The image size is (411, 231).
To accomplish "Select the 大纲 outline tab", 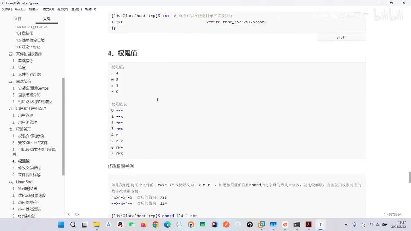I will point(47,19).
